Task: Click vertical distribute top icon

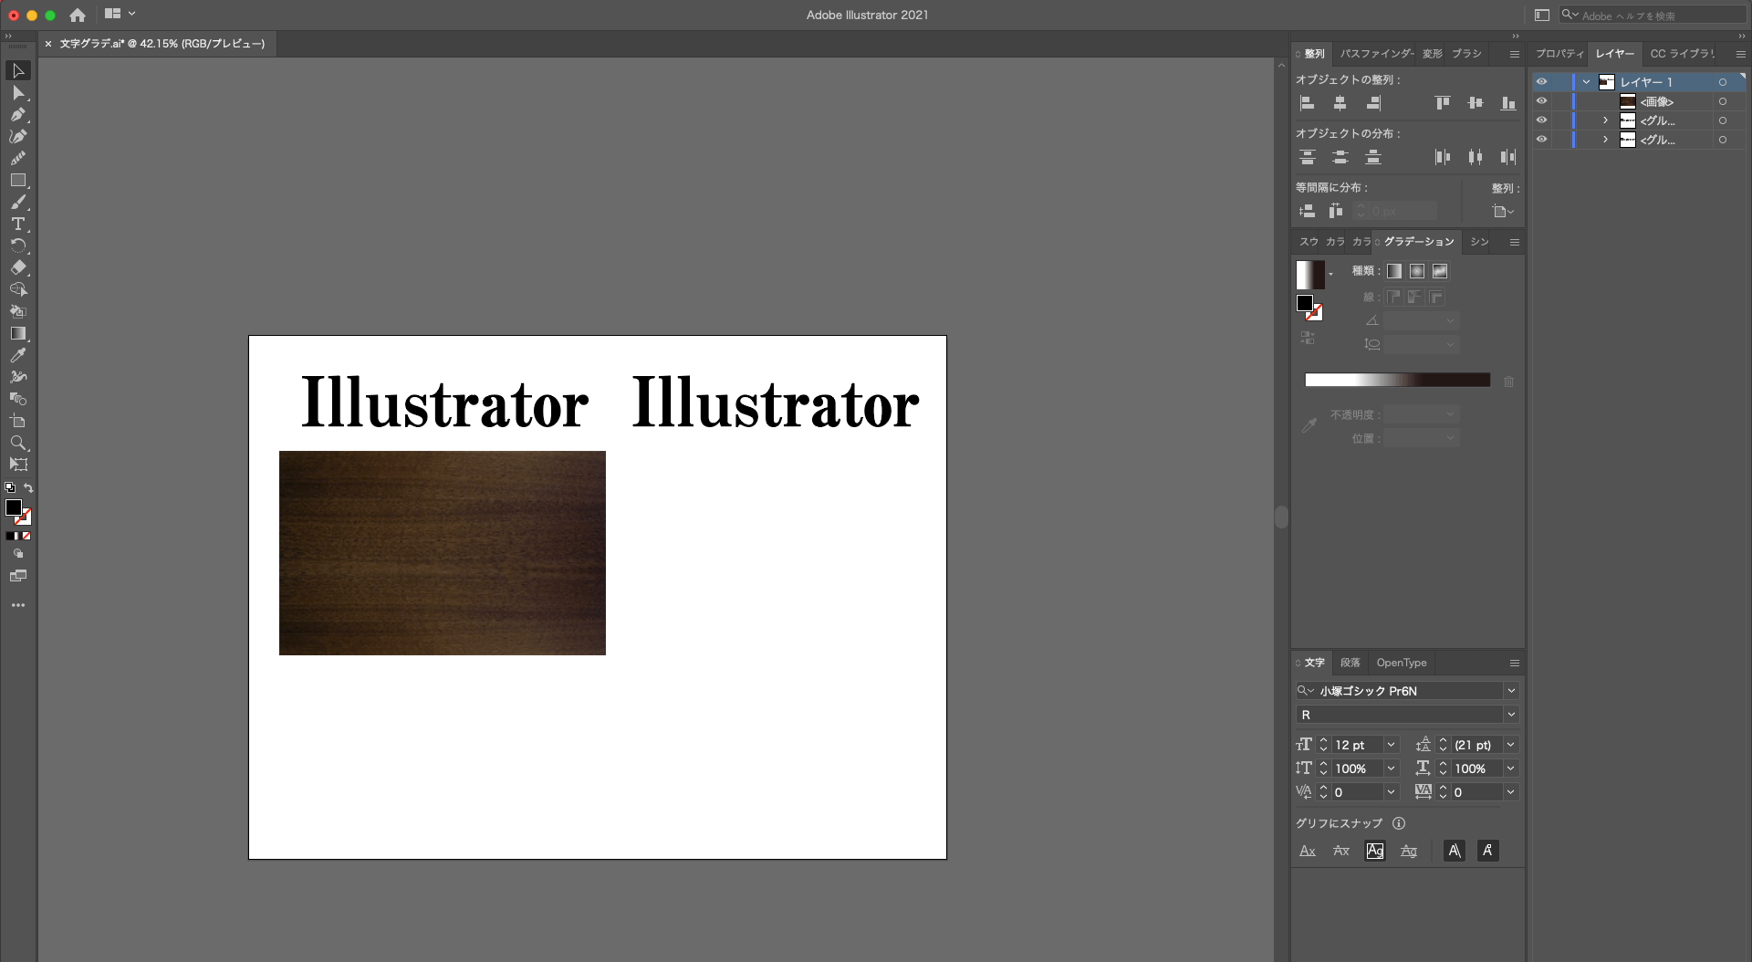Action: (1307, 157)
